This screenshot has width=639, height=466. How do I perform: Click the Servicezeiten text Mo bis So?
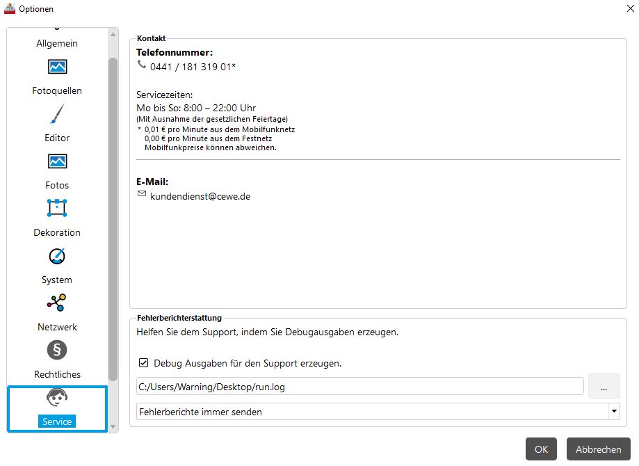[x=196, y=108]
